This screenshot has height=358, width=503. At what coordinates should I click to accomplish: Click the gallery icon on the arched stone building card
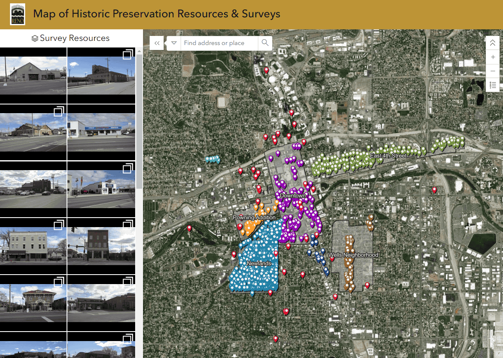pos(60,282)
